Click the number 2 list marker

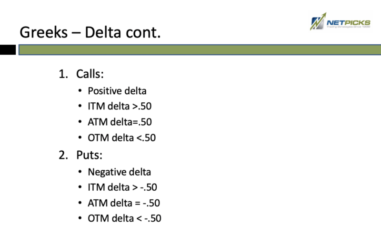[63, 155]
